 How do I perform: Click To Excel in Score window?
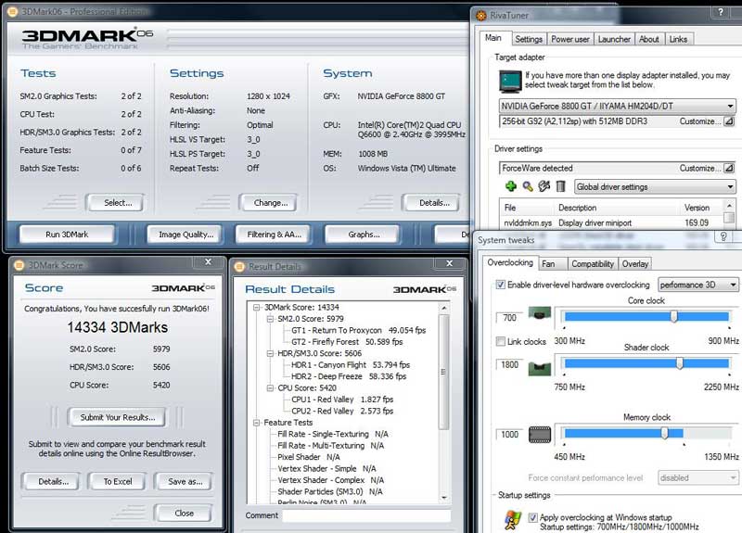click(x=118, y=481)
